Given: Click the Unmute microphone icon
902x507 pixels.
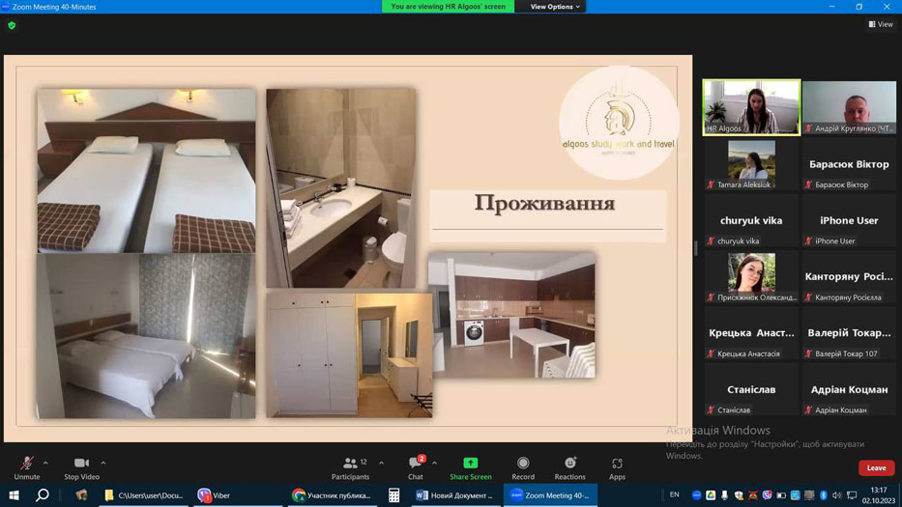Looking at the screenshot, I should 26,464.
